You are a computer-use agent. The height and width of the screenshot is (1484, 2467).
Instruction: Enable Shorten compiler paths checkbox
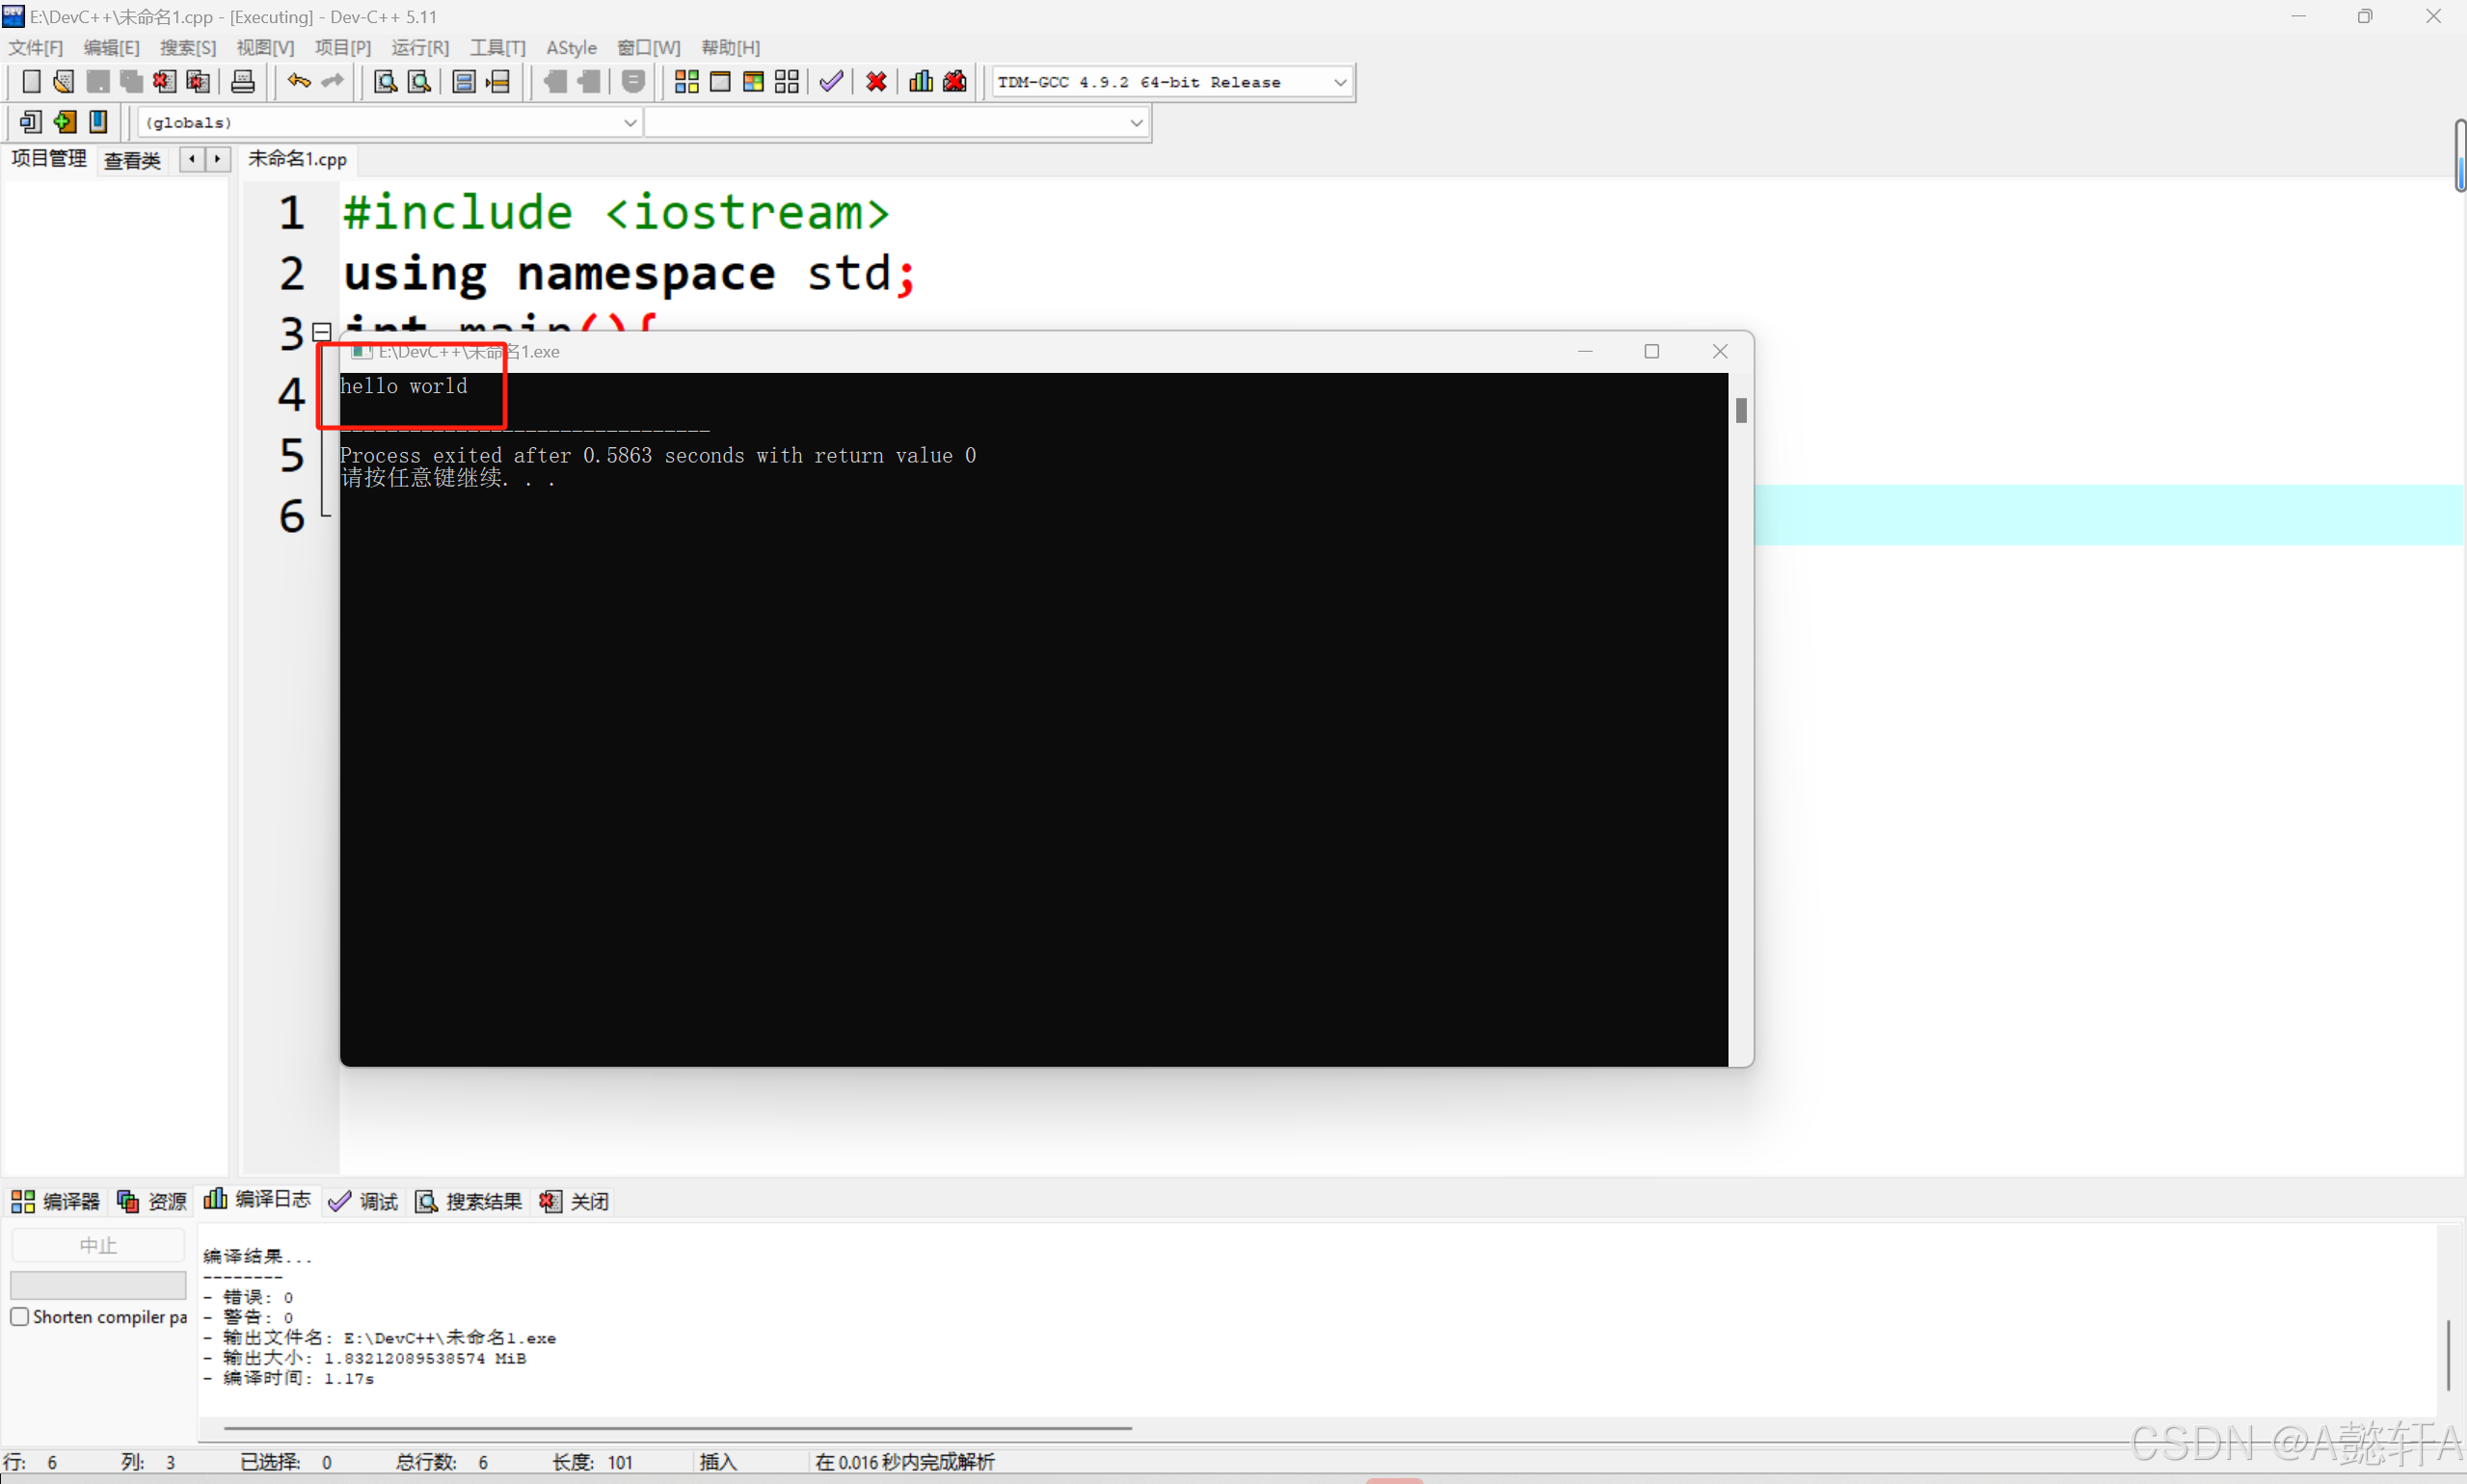coord(20,1316)
